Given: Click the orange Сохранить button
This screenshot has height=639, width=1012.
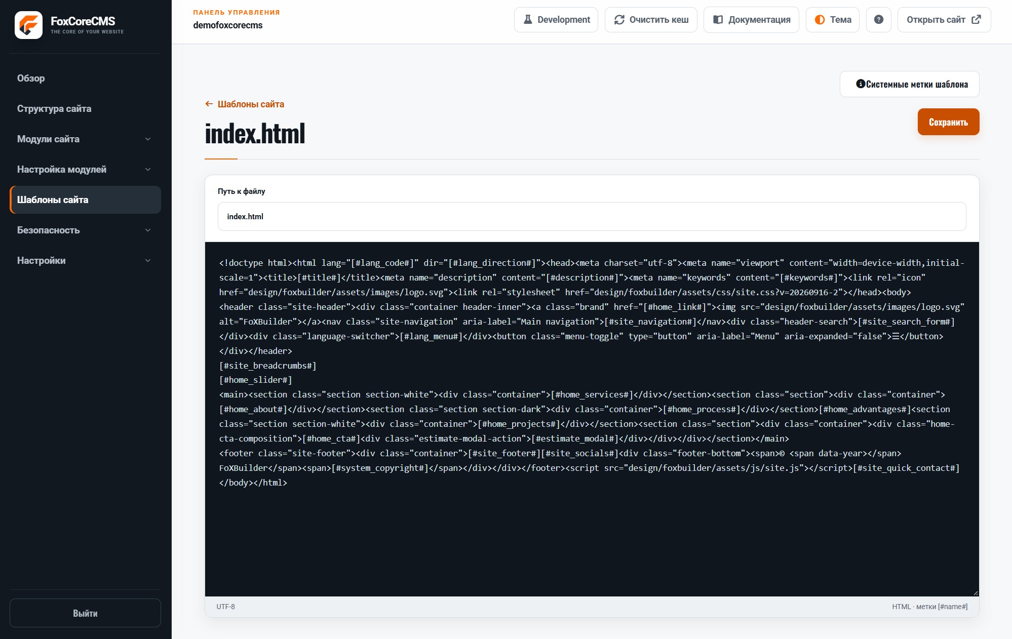Looking at the screenshot, I should (948, 122).
